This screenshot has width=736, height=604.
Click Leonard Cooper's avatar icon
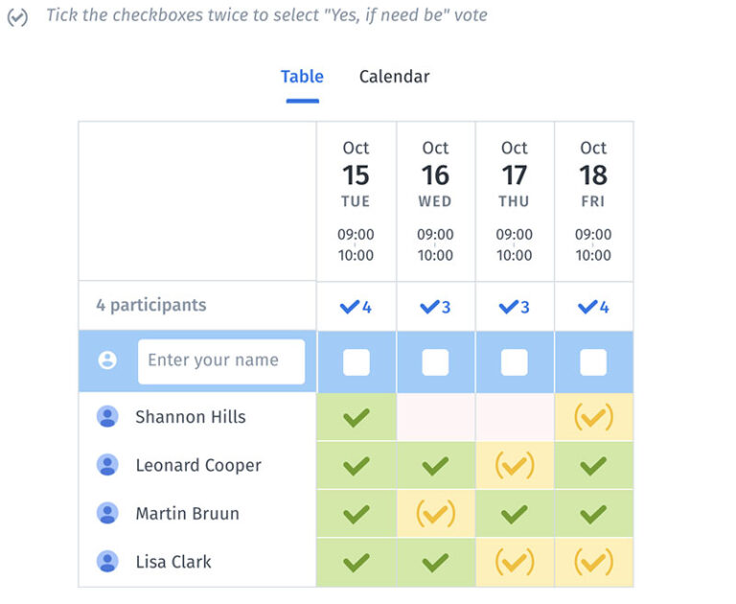[x=107, y=465]
